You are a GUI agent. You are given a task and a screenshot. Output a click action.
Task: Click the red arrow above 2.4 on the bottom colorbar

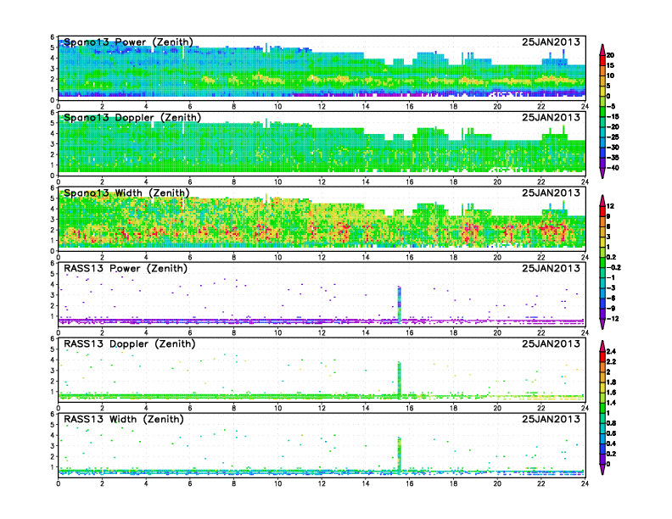click(x=602, y=349)
